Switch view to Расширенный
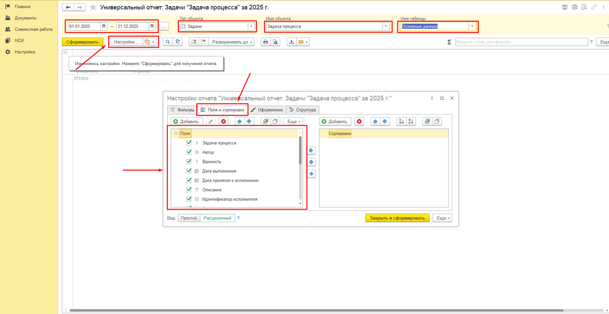The height and width of the screenshot is (314, 609). [x=217, y=218]
